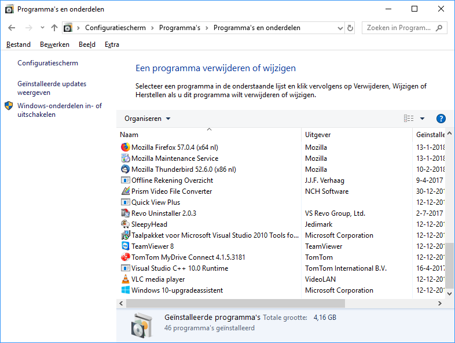Click publisher TomTom International B.V. cell

(346, 268)
